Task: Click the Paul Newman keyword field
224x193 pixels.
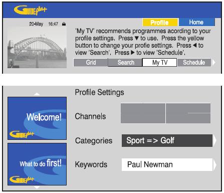Action: pos(167,164)
